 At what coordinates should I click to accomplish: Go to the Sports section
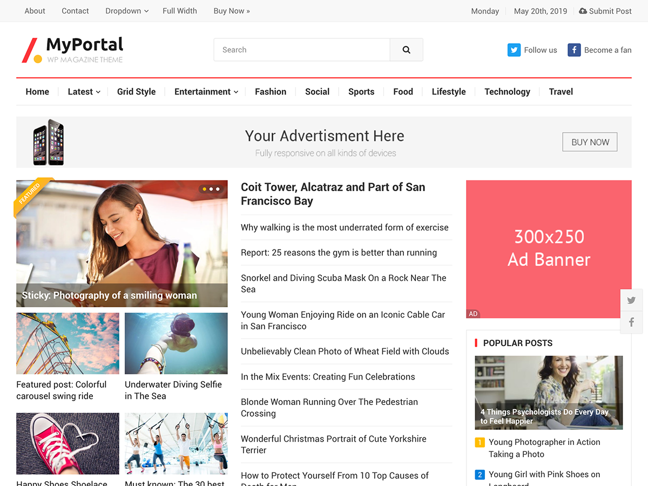click(x=361, y=91)
